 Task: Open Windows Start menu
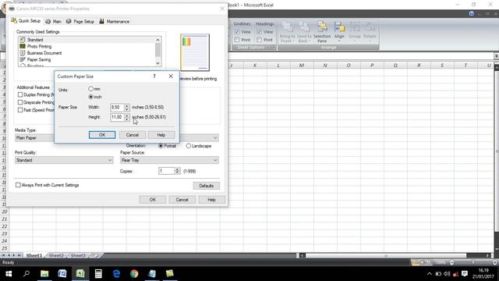(9, 274)
